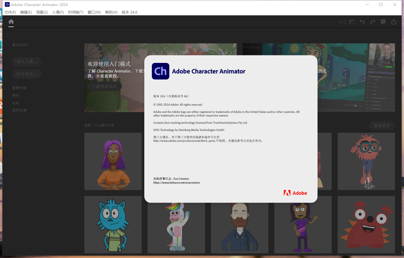The width and height of the screenshot is (404, 258).
Task: Select the red smiling spiky monster puppet
Action: (366, 225)
